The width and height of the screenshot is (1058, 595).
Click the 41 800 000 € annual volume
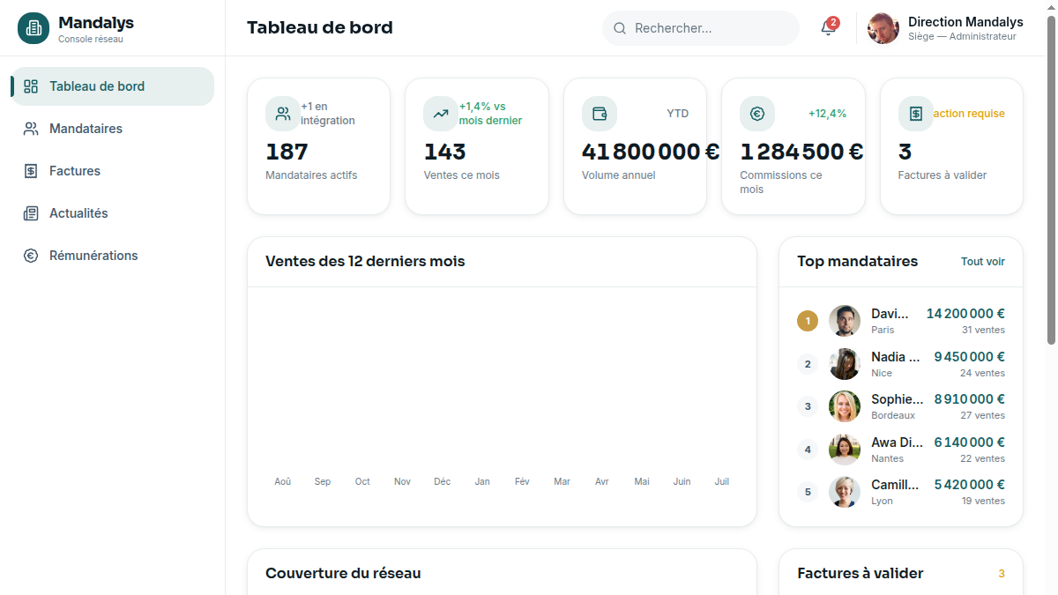pyautogui.click(x=651, y=152)
